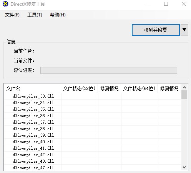The image size is (191, 173).
Task: Click the 文件状态(32位) column header
Action: (x=80, y=88)
